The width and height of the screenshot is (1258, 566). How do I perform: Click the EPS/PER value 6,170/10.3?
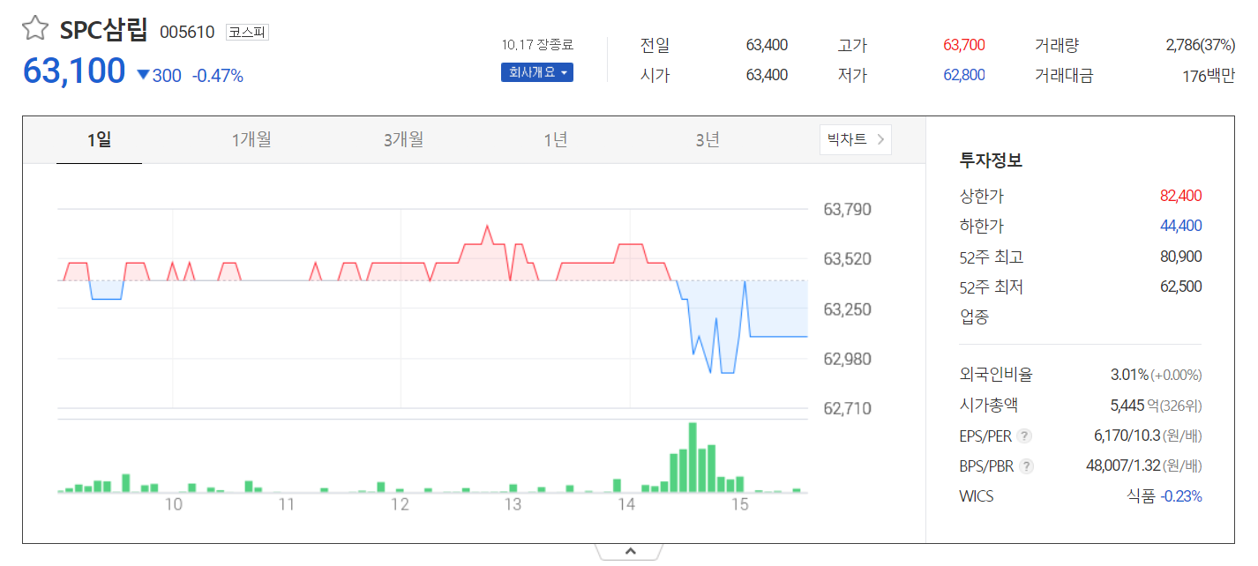pos(1126,436)
